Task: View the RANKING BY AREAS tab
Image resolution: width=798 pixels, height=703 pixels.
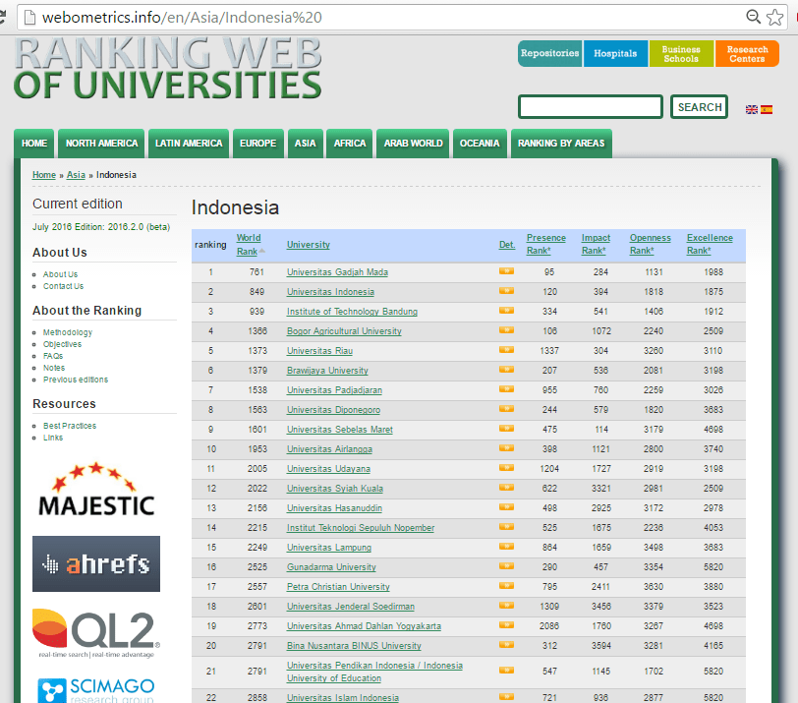Action: 561,144
